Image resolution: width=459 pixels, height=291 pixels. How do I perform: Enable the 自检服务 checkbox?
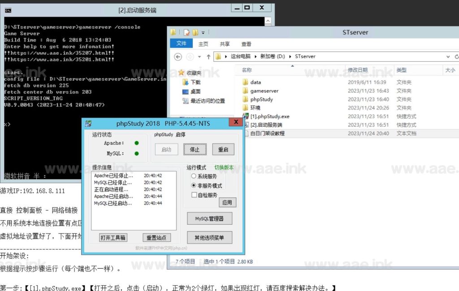[194, 195]
